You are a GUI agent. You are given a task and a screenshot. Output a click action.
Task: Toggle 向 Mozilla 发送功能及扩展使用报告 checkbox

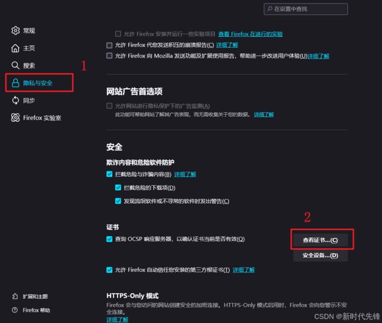tap(109, 56)
